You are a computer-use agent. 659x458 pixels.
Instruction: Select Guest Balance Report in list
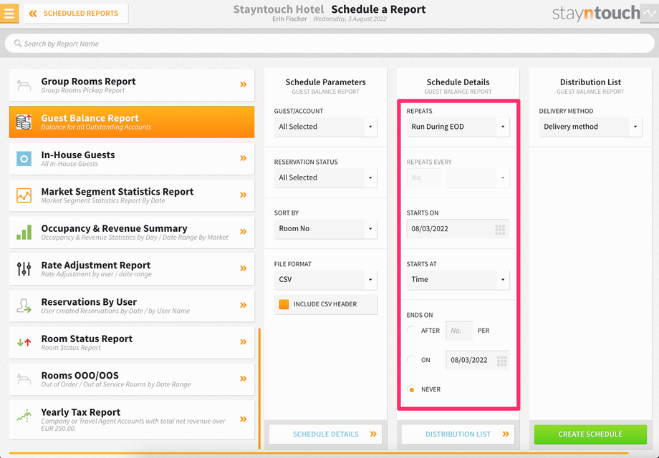(132, 122)
